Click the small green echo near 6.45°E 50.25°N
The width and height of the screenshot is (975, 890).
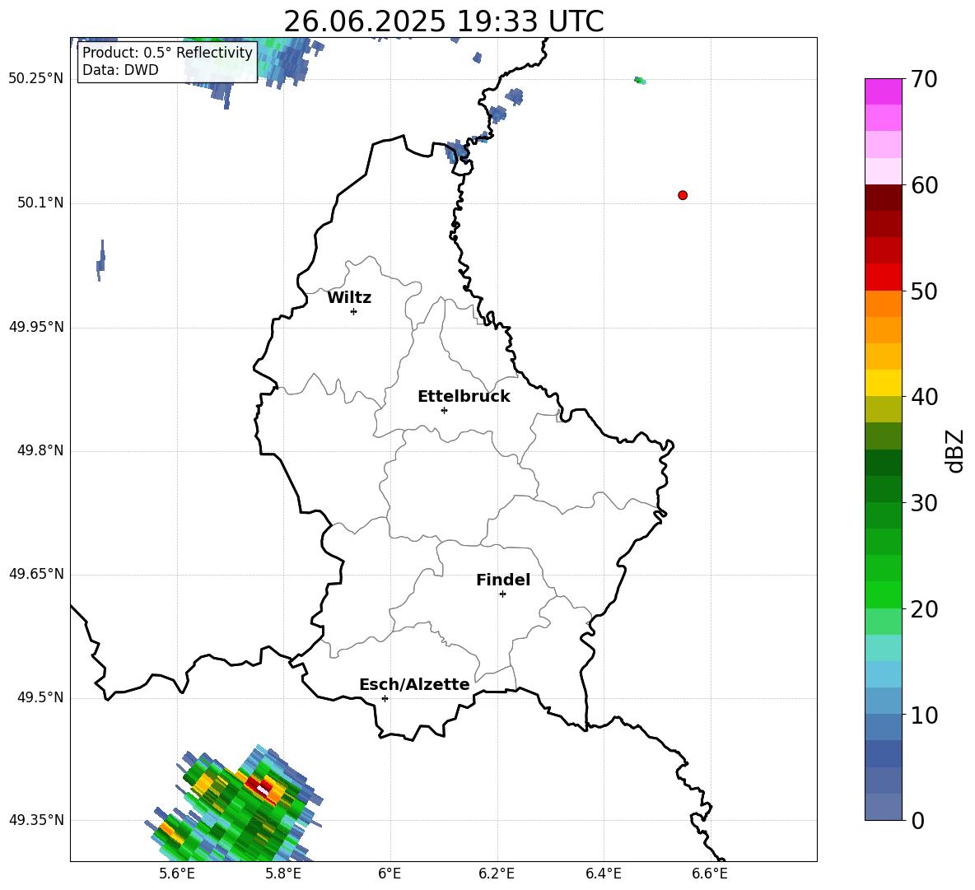[x=640, y=80]
